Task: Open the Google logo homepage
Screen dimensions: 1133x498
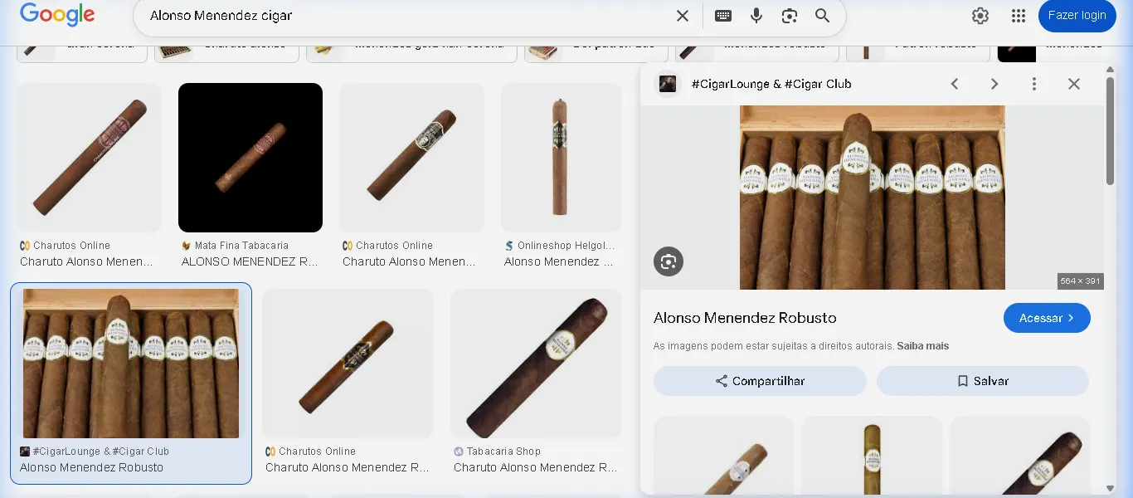Action: coord(56,15)
